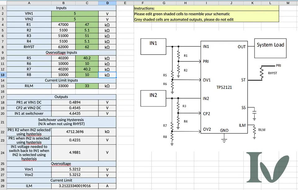Click the green 47 cell for R1
The height and width of the screenshot is (190, 298).
click(x=87, y=25)
